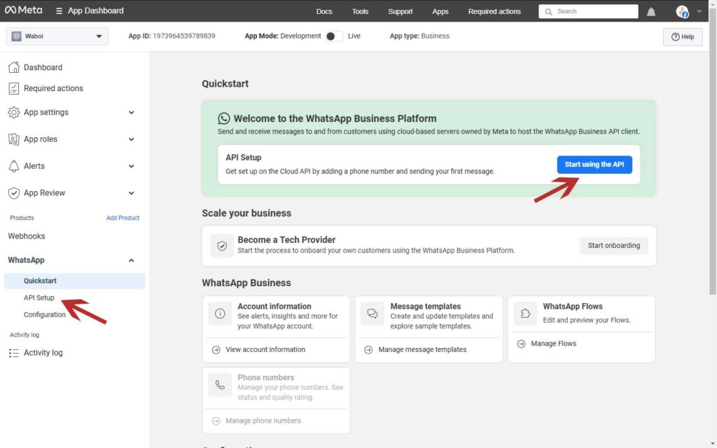Open the Support menu

click(400, 11)
